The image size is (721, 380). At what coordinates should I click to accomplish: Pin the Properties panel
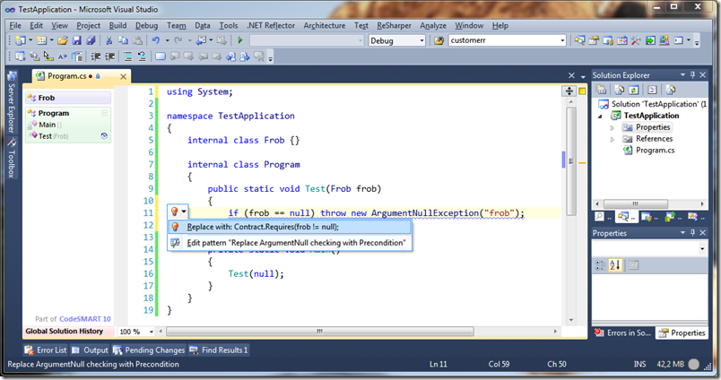693,233
